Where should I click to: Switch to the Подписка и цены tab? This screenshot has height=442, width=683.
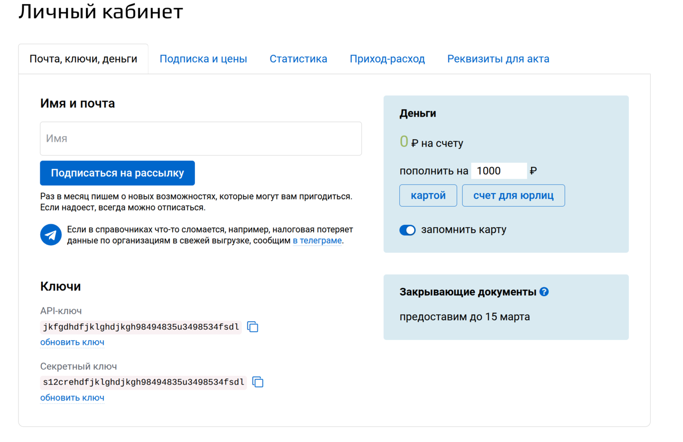[203, 58]
